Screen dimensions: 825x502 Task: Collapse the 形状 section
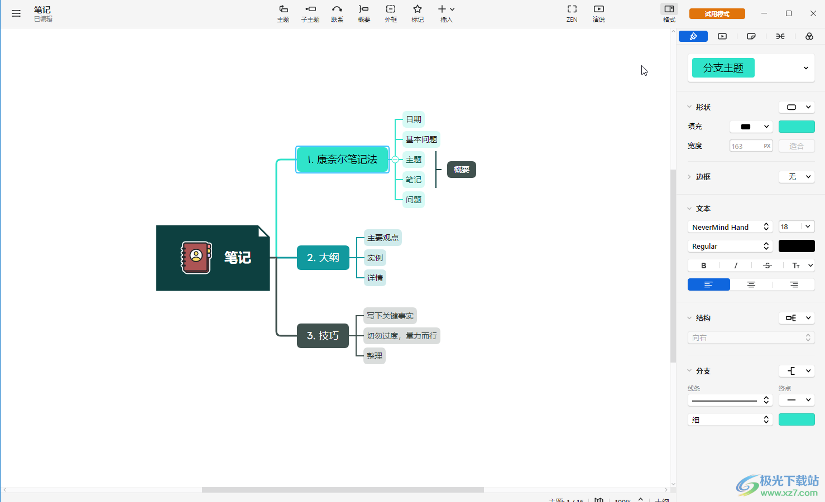[x=689, y=107]
